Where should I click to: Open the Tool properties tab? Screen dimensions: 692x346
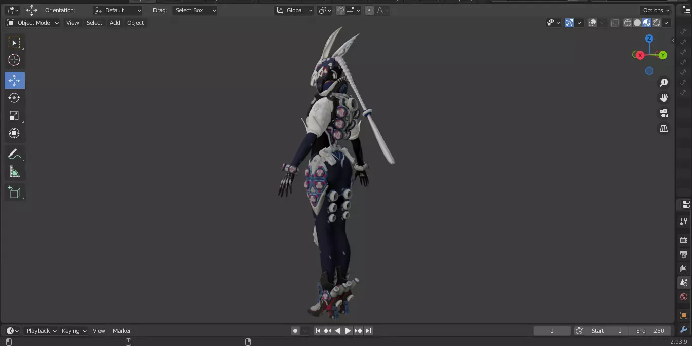click(684, 222)
